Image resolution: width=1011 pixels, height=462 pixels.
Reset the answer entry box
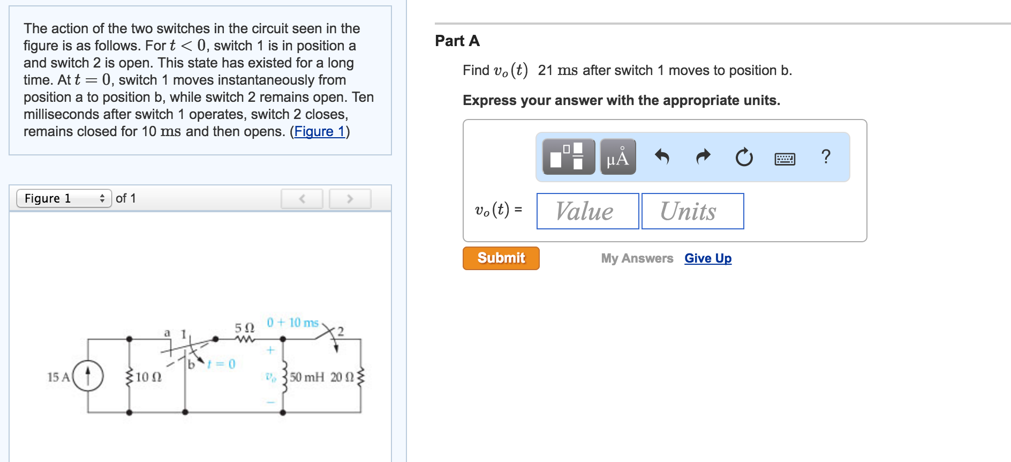click(x=744, y=157)
